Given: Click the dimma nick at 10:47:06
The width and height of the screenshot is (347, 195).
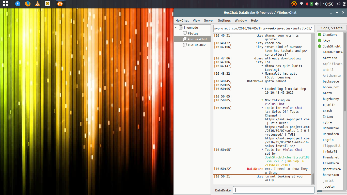Looking at the screenshot, I should coord(259,58).
